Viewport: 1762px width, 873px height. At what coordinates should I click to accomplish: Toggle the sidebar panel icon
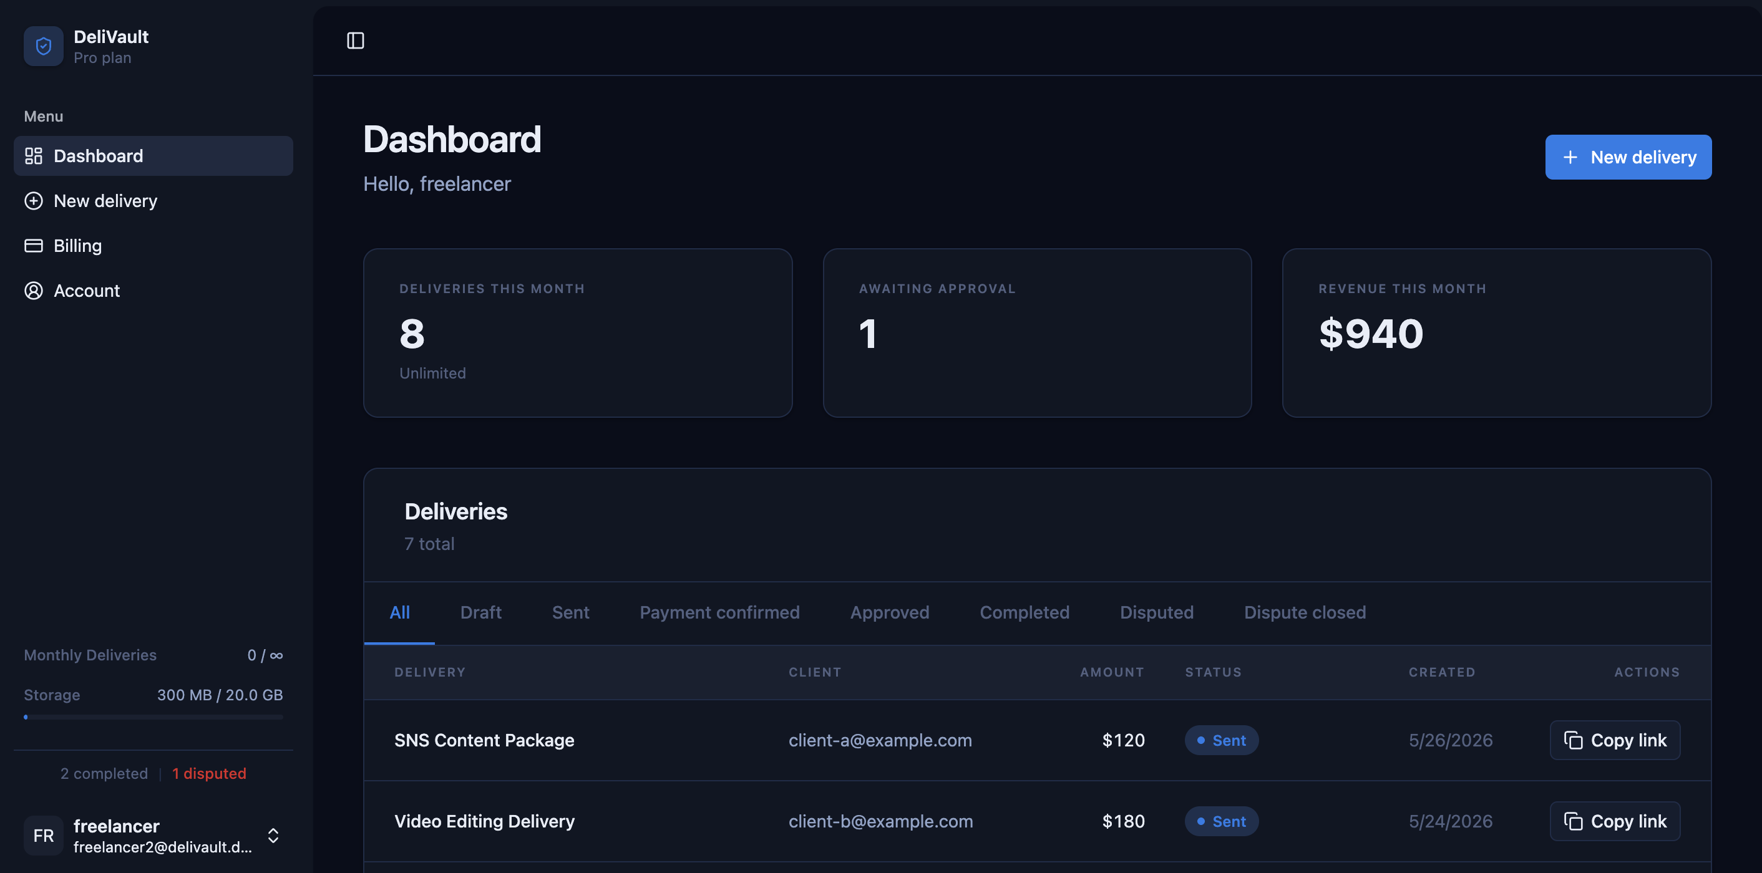[355, 41]
